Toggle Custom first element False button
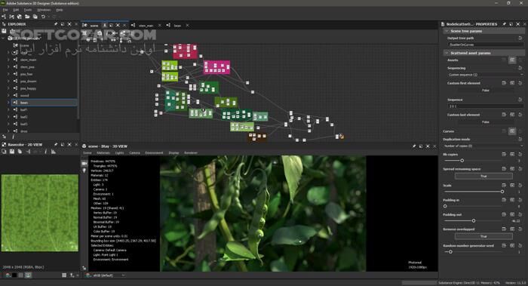This screenshot has height=286, width=528. 485,91
